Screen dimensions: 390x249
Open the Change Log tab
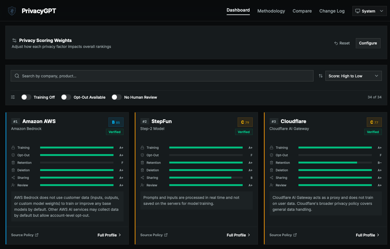coord(332,11)
